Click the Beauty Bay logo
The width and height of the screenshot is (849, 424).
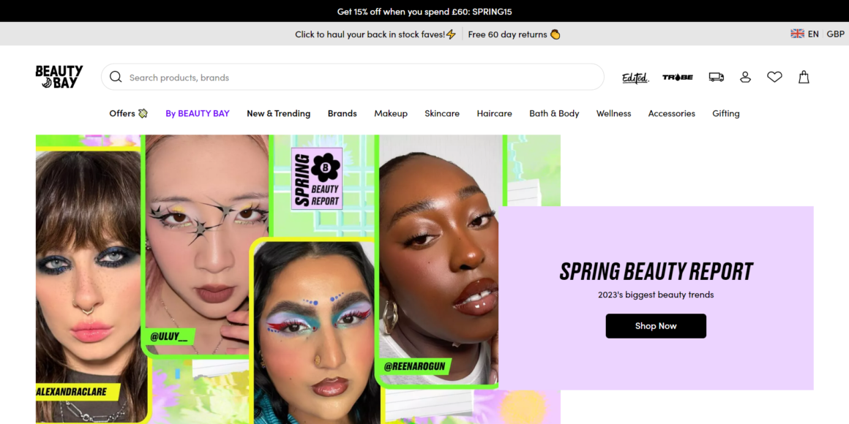[59, 77]
